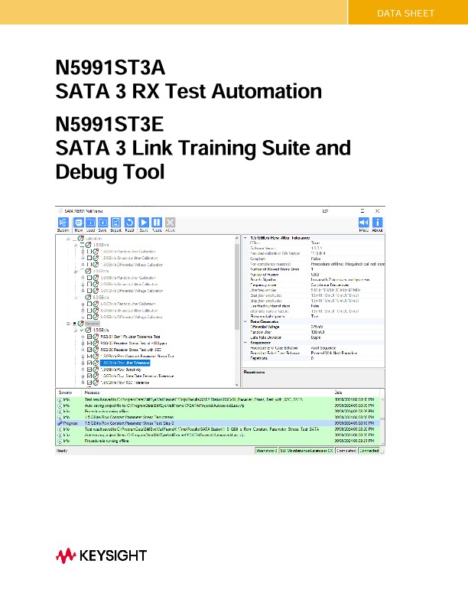Click status icon of 3.0 GBit/s Differential Voltage Calibration

coord(96,291)
